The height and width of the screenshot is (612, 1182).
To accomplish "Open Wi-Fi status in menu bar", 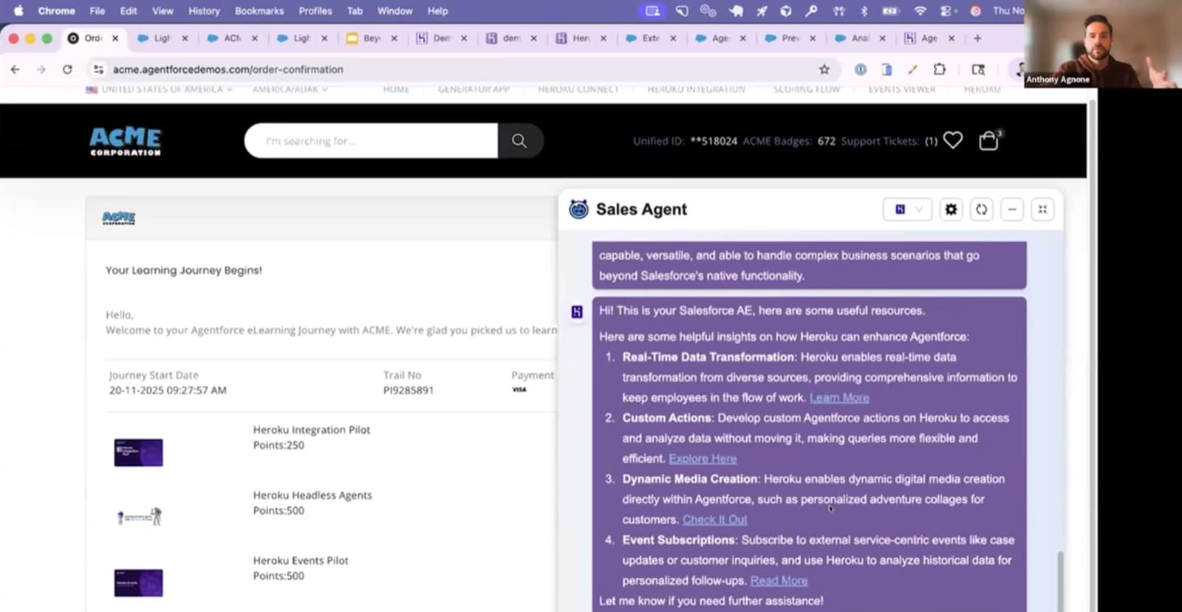I will coord(920,10).
